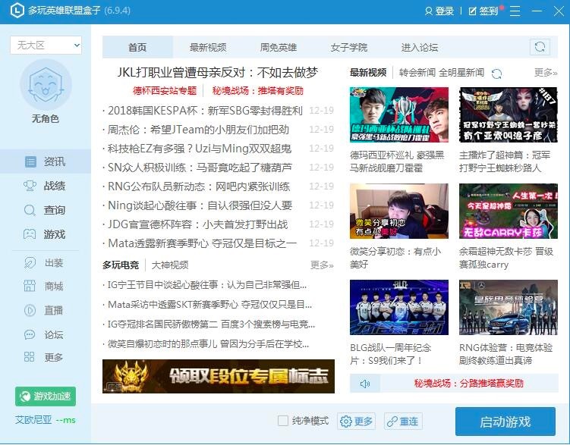Click 登录 to log in
Image resolution: width=570 pixels, height=445 pixels.
[x=439, y=11]
